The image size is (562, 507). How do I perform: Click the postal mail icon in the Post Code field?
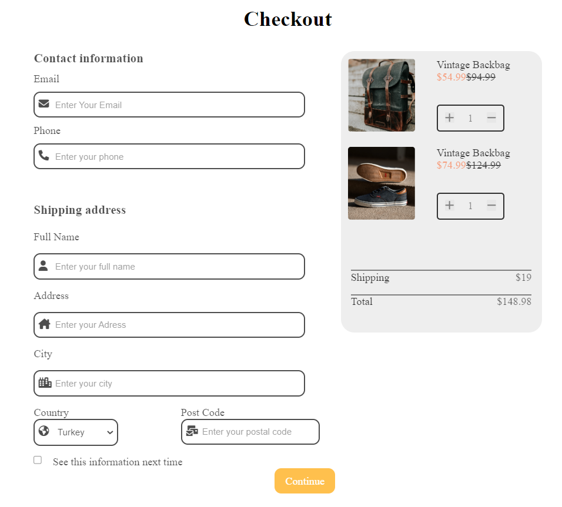[192, 432]
